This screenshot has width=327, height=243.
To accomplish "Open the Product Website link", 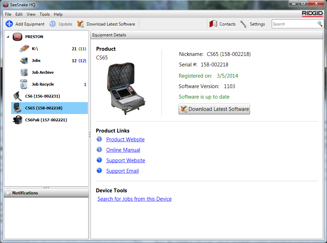I will coord(125,139).
